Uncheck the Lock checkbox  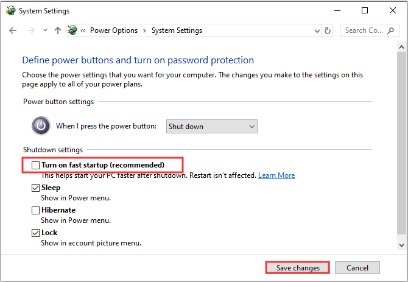pyautogui.click(x=36, y=233)
